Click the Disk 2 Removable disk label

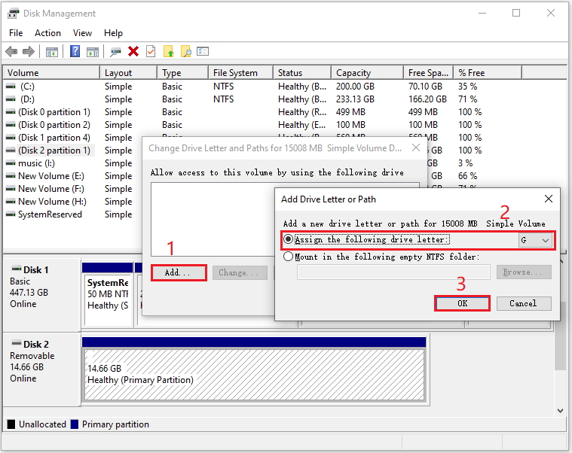point(41,369)
